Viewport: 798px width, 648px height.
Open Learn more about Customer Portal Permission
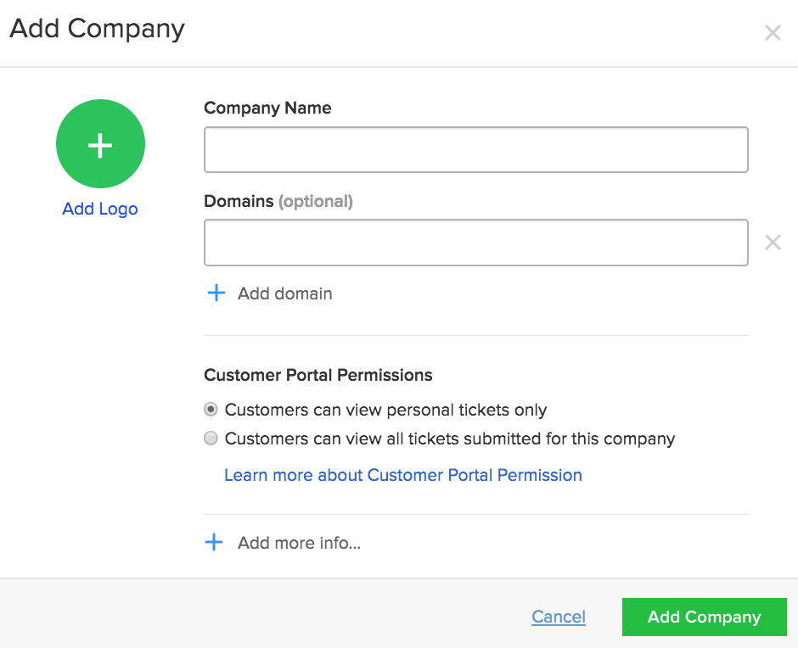tap(403, 475)
